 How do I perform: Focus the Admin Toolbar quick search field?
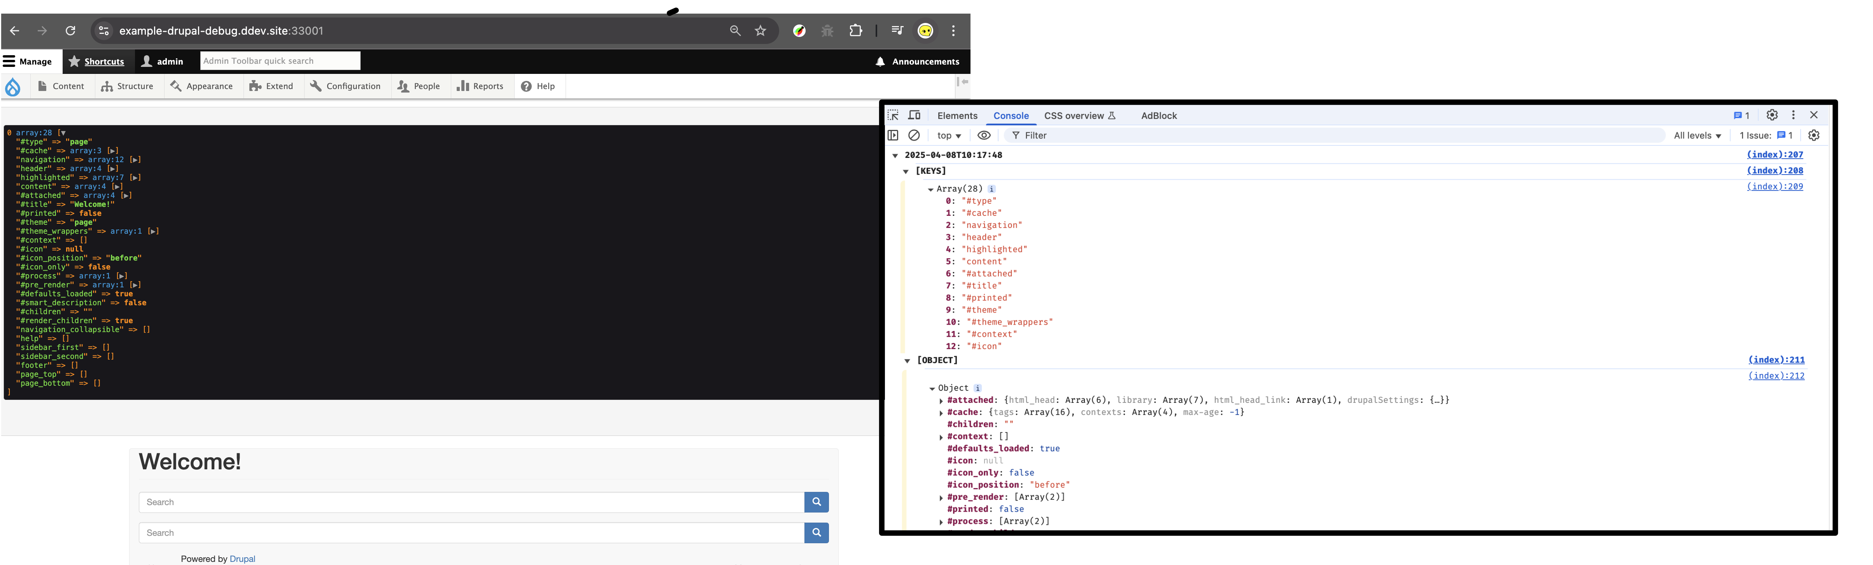[x=280, y=61]
